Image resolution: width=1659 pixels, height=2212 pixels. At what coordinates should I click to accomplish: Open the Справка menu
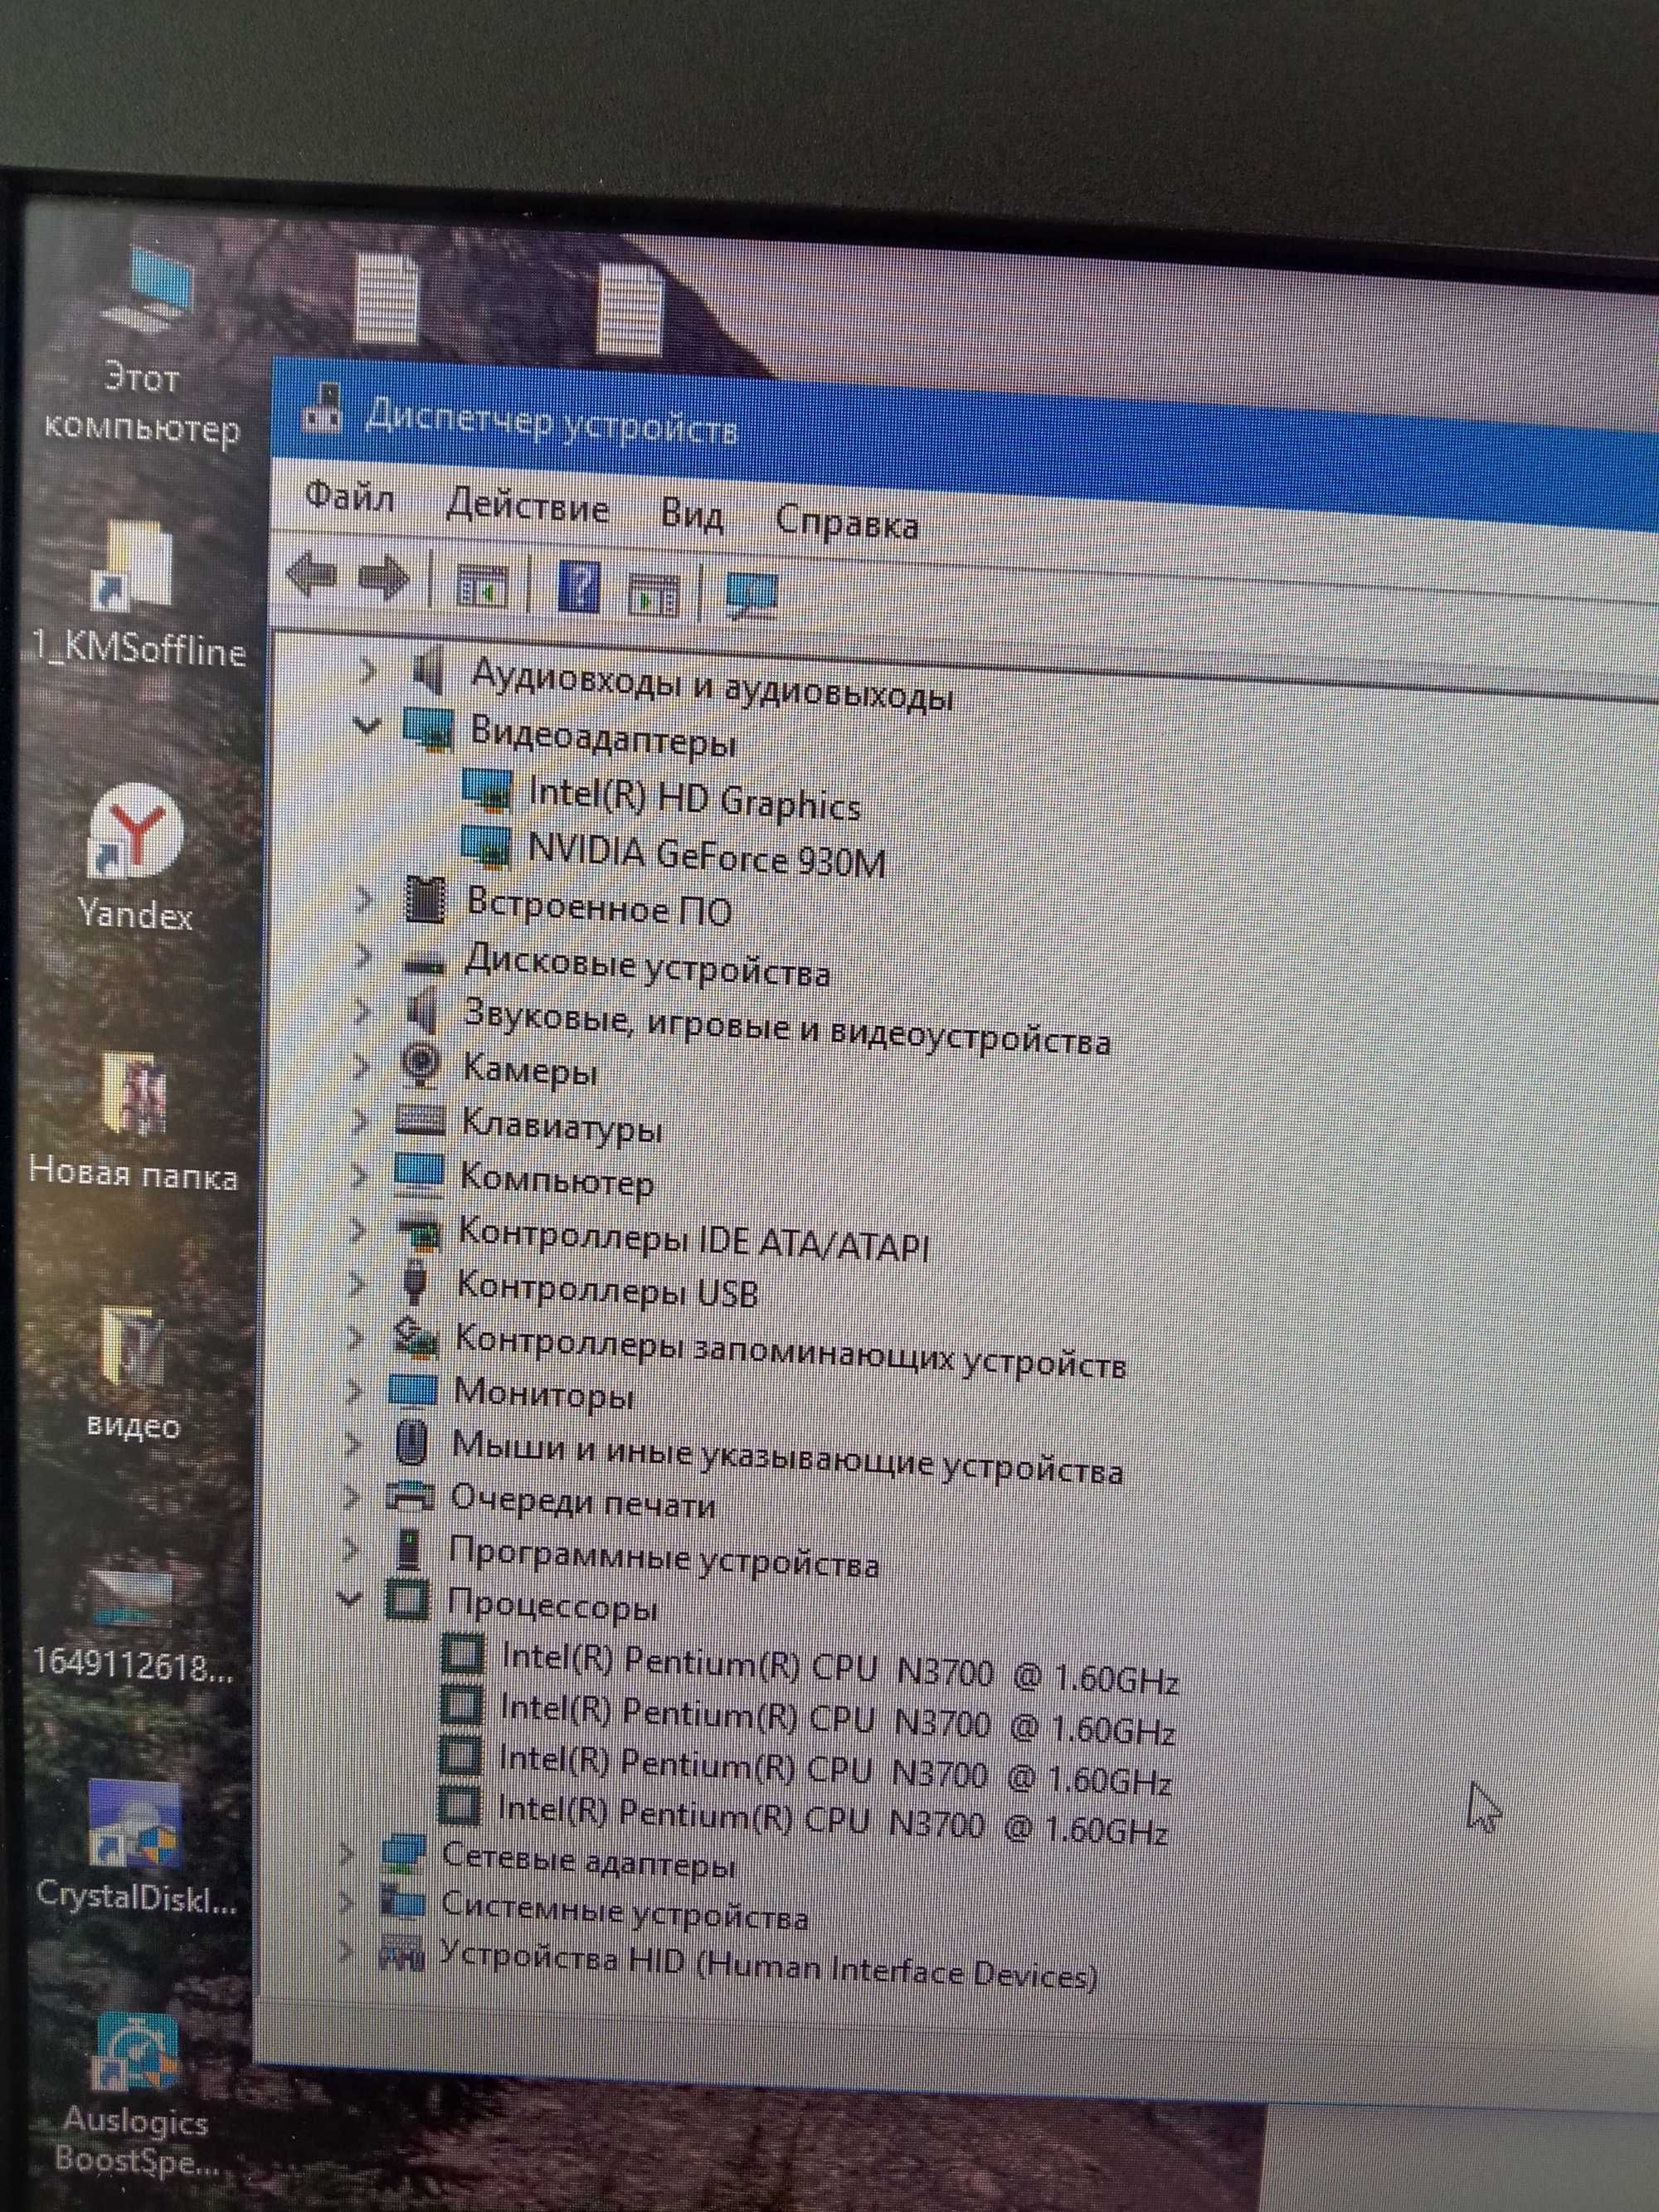847,523
